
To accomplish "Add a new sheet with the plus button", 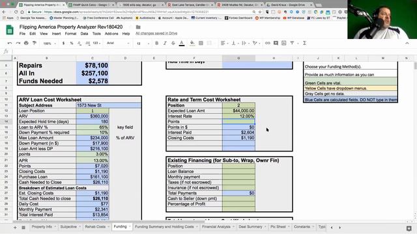I will tap(15, 227).
